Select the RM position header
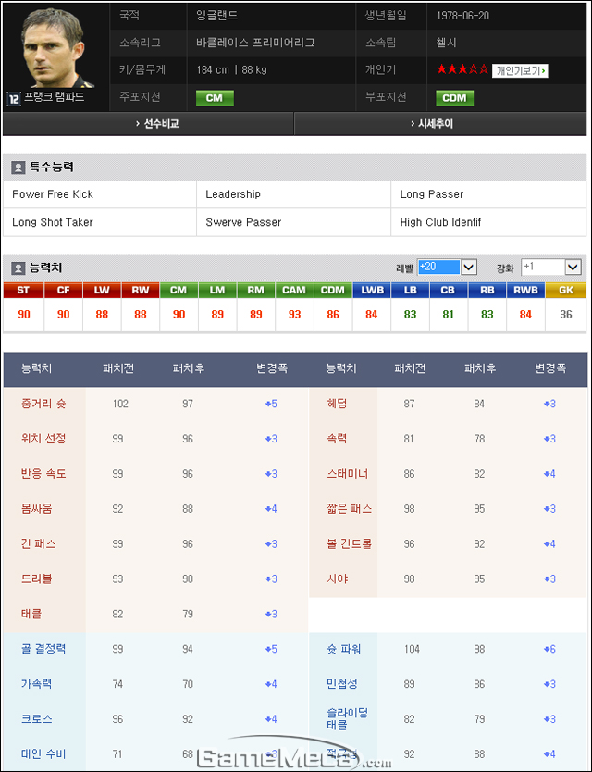 [256, 290]
